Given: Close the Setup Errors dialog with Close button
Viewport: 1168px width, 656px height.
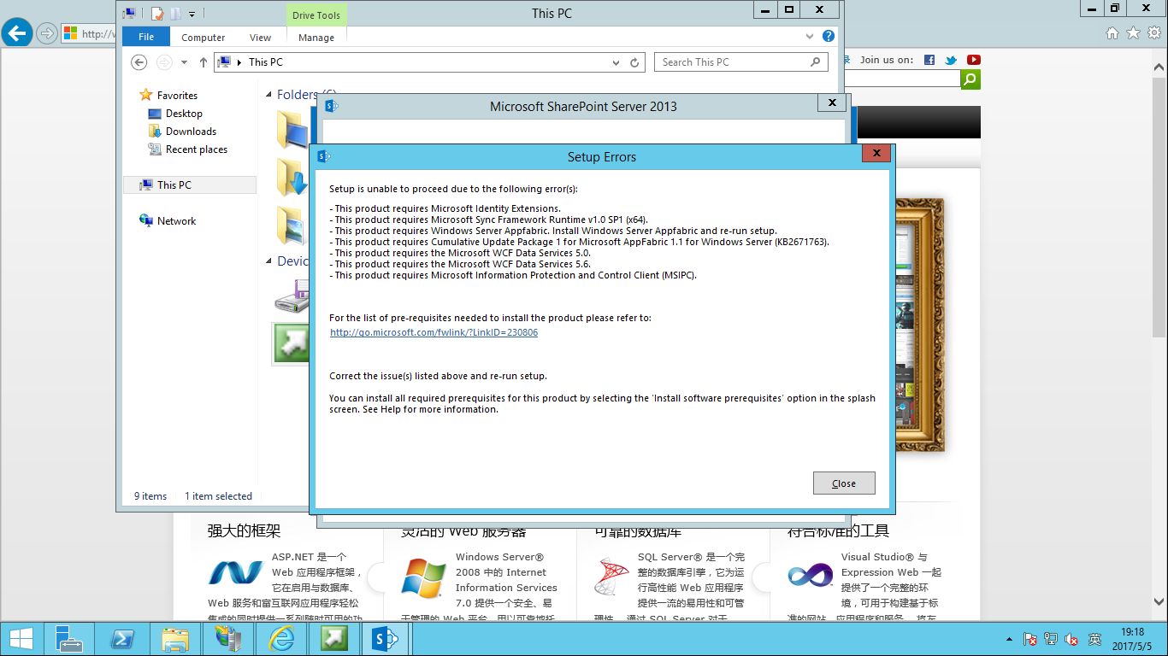Looking at the screenshot, I should (844, 483).
